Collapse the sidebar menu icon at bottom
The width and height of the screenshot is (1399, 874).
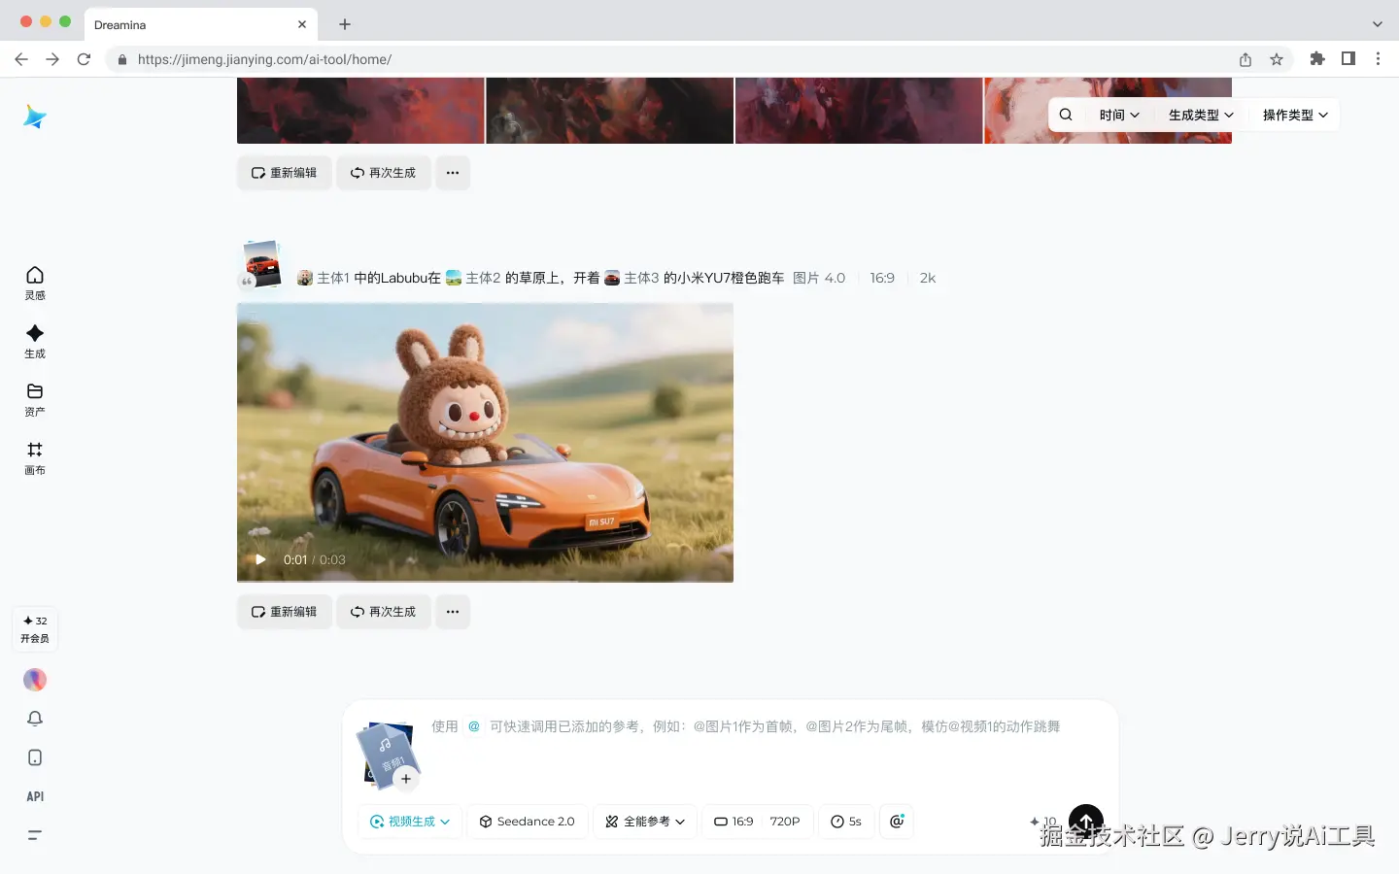pyautogui.click(x=35, y=835)
